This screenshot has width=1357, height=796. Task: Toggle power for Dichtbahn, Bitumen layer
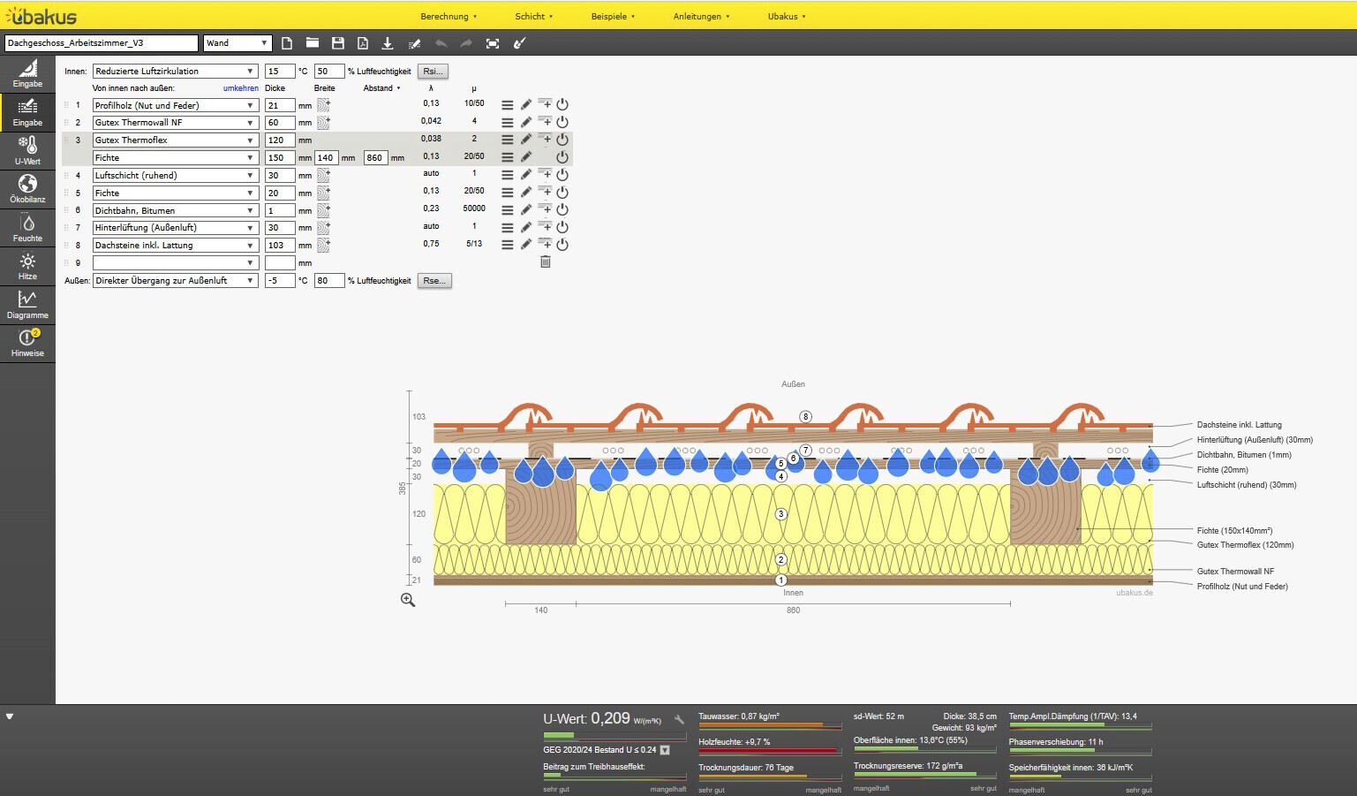562,210
